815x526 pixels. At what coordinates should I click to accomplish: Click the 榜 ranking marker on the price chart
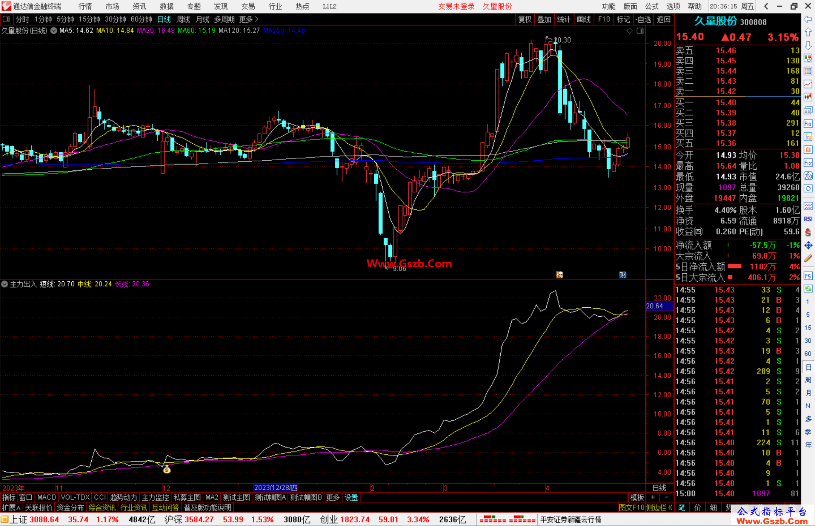[x=560, y=275]
